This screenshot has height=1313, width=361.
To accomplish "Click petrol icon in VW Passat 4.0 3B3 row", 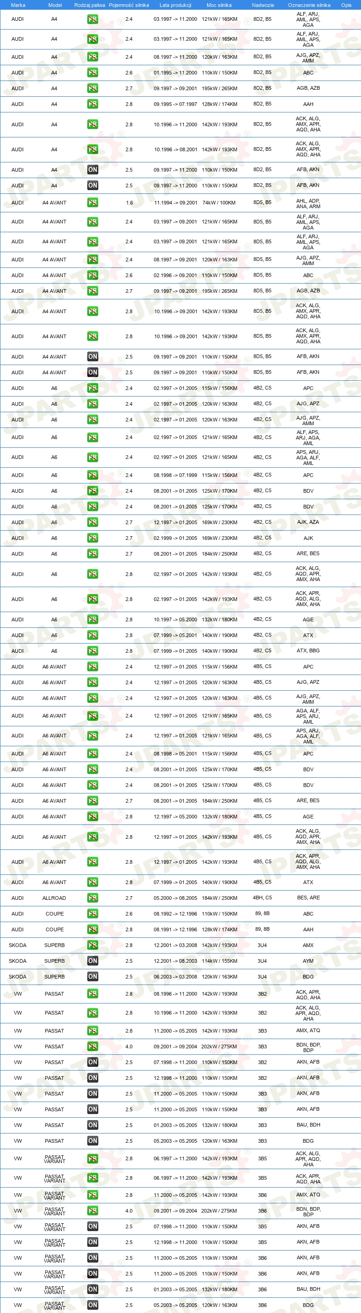I will pos(92,1047).
